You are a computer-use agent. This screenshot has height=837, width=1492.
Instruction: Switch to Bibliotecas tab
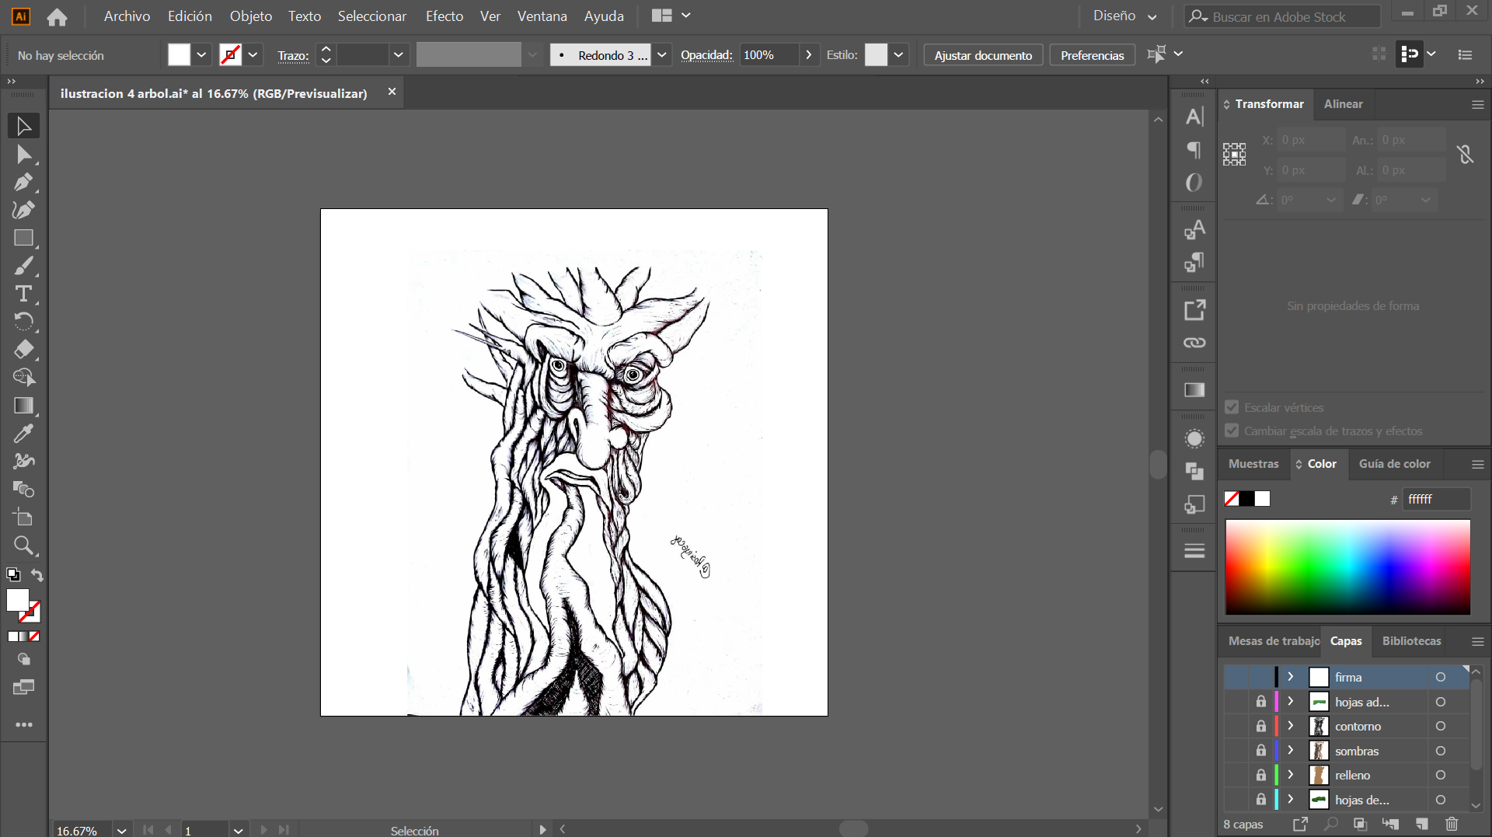(1411, 641)
